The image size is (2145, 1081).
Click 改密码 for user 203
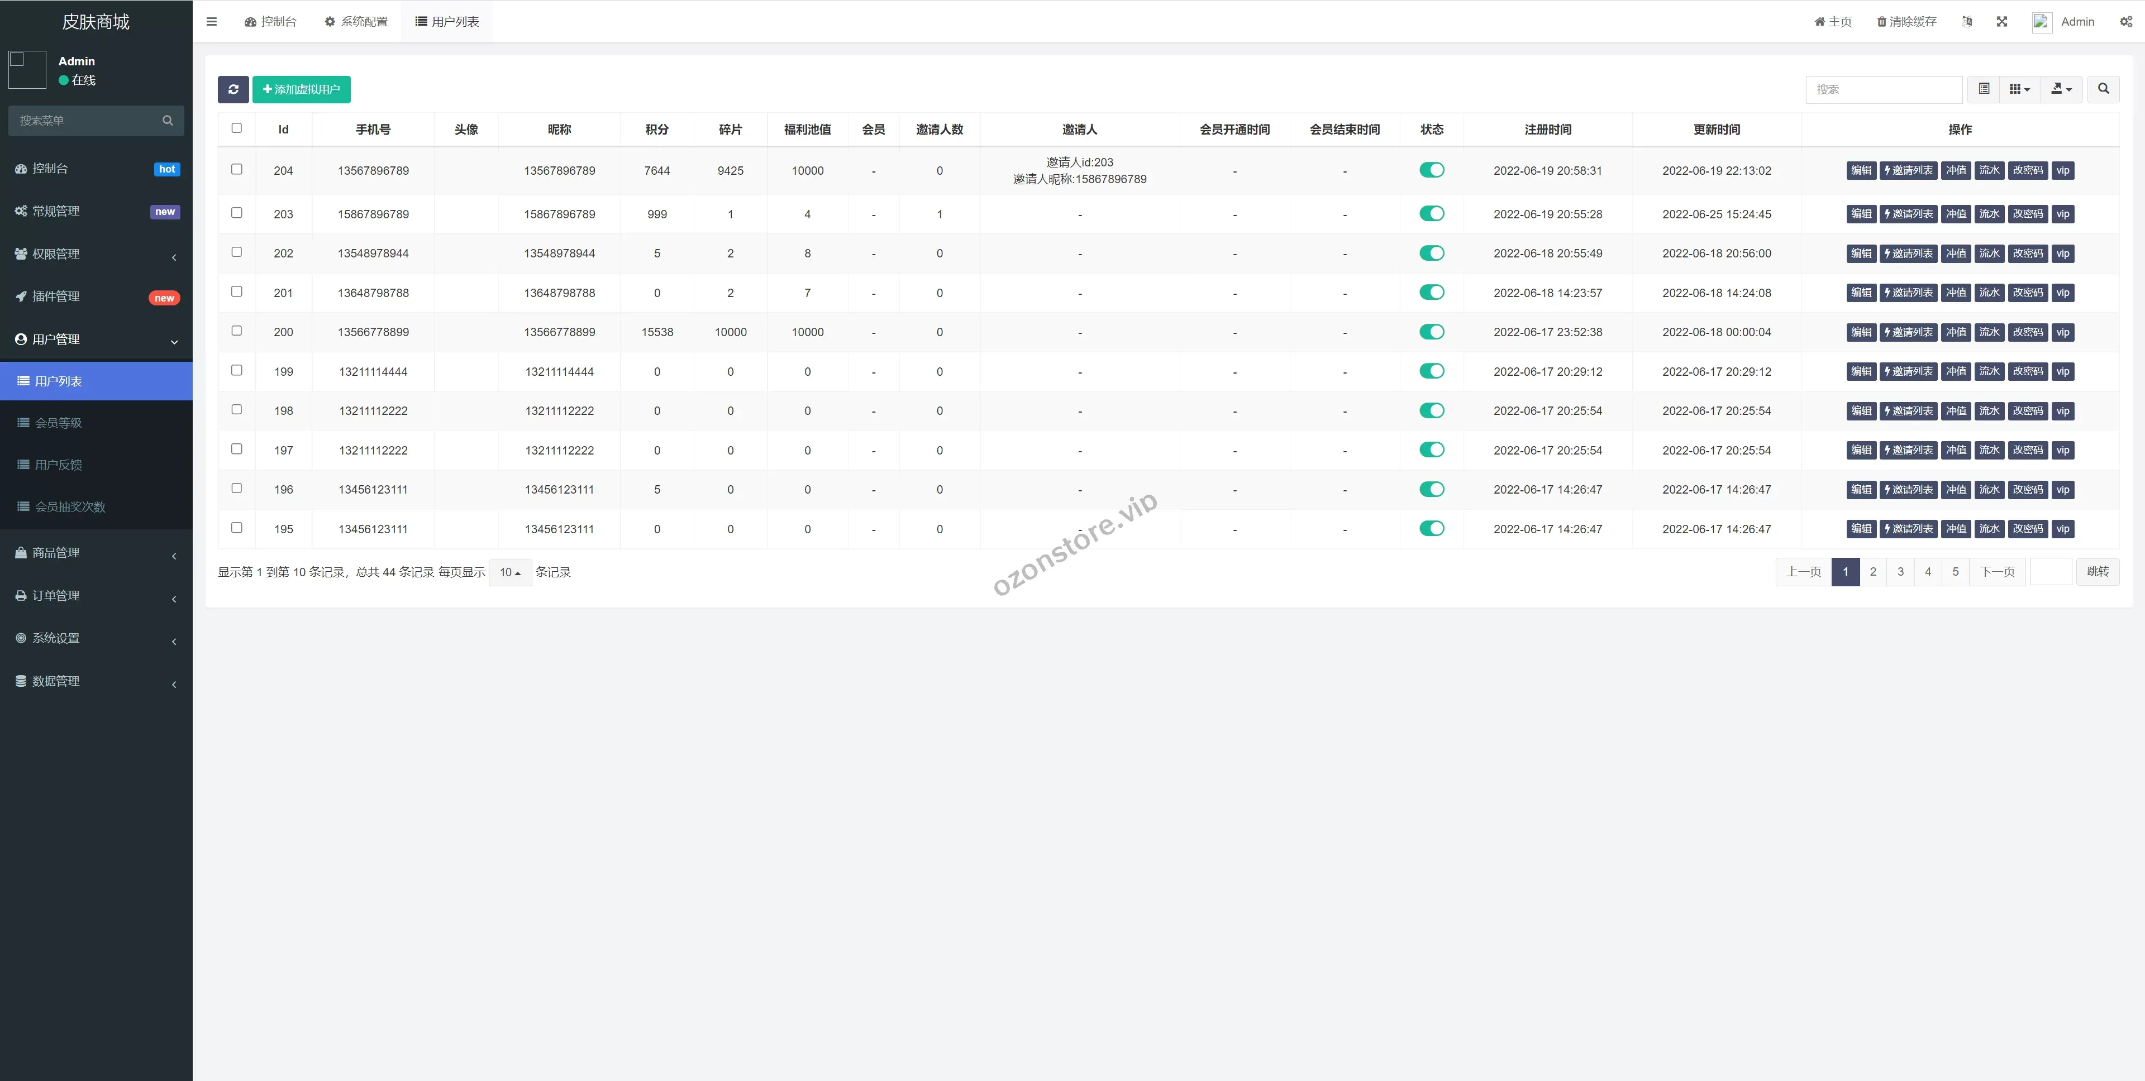[2028, 214]
